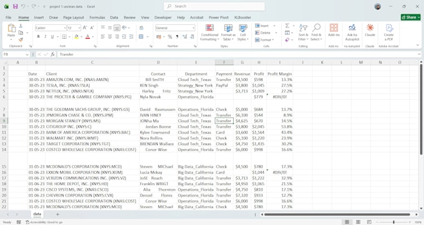Toggle Bold formatting
Viewport: 424px width, 225px height.
[x=39, y=37]
